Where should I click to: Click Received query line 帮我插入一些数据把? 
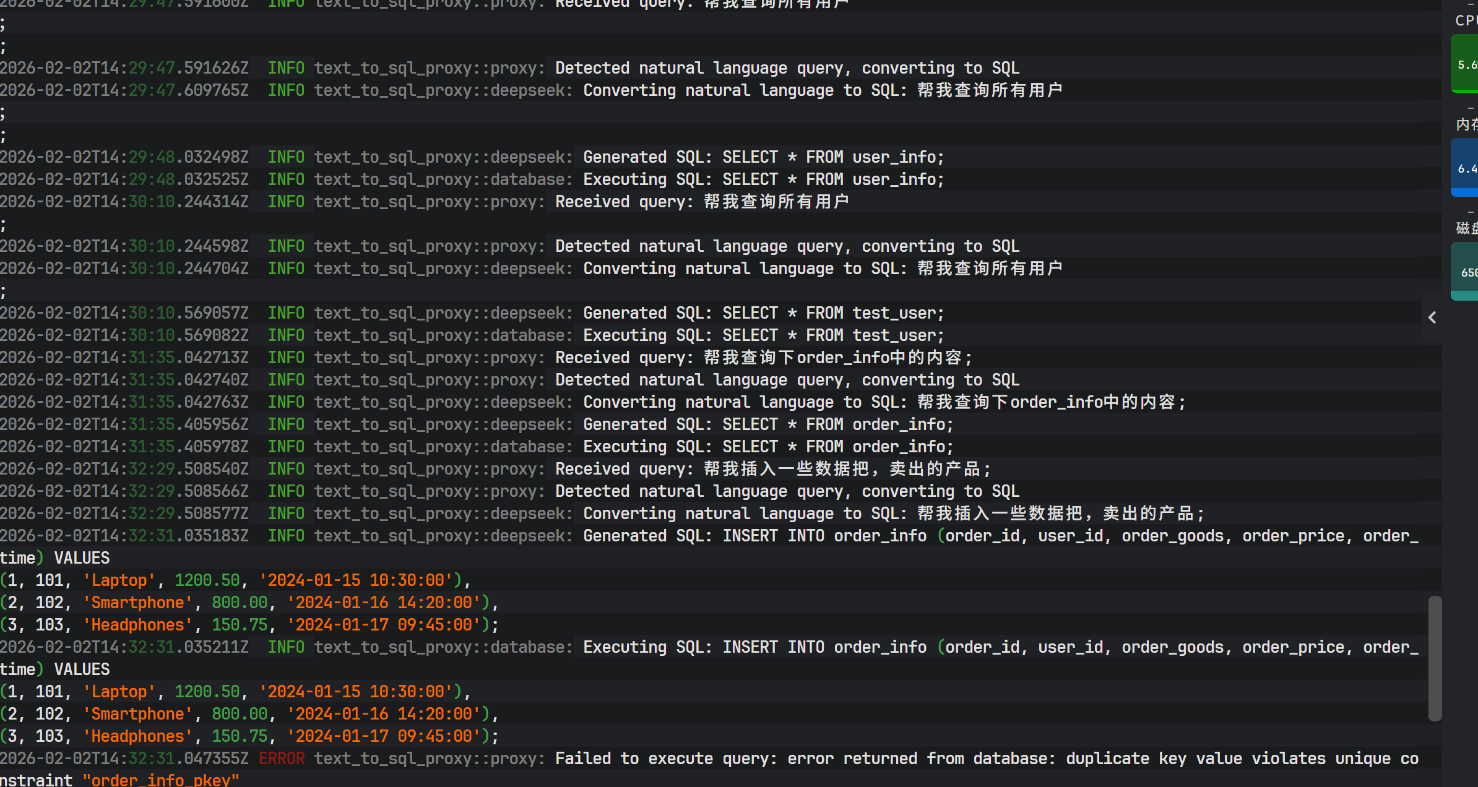772,469
